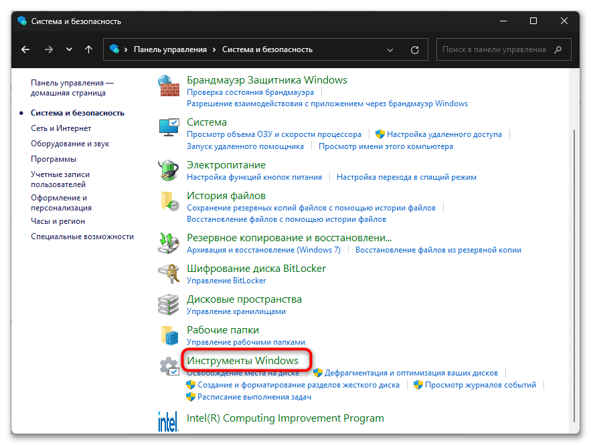Click the Windows Defender Firewall brick wall icon
Screen dimensions: 591x445
coord(169,86)
